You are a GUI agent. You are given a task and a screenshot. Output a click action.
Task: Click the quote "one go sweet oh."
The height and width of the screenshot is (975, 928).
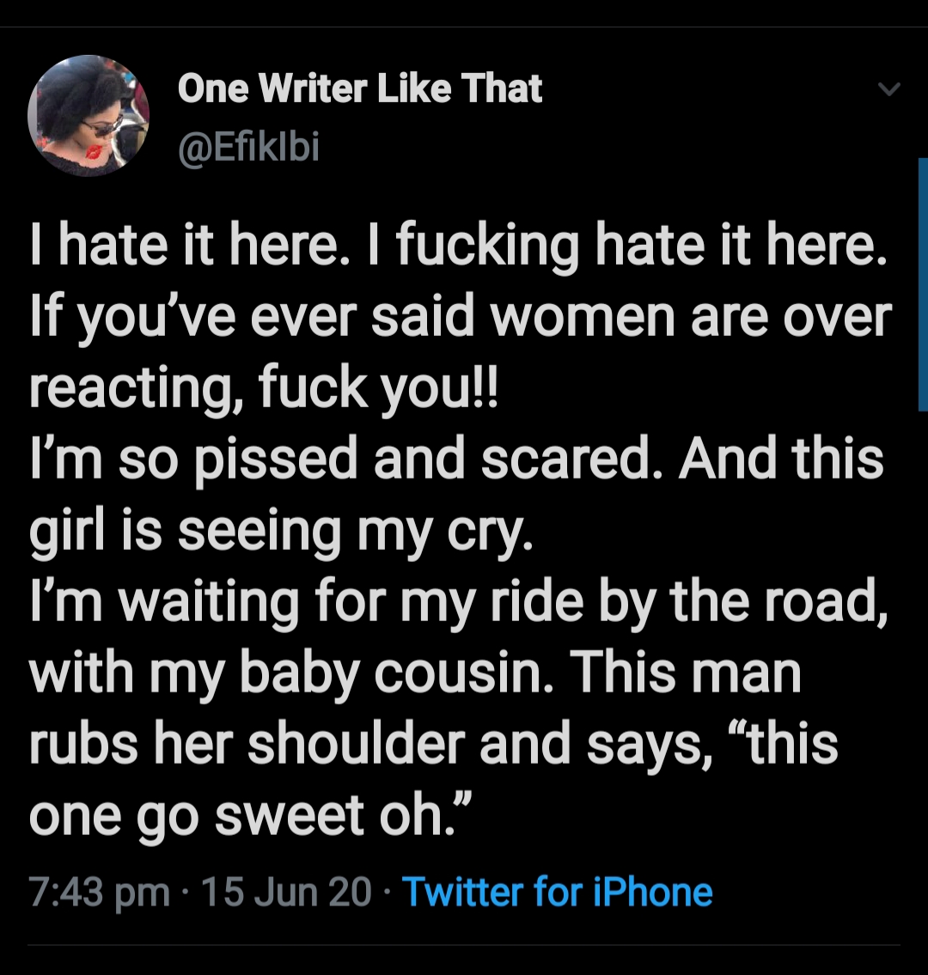pos(252,816)
